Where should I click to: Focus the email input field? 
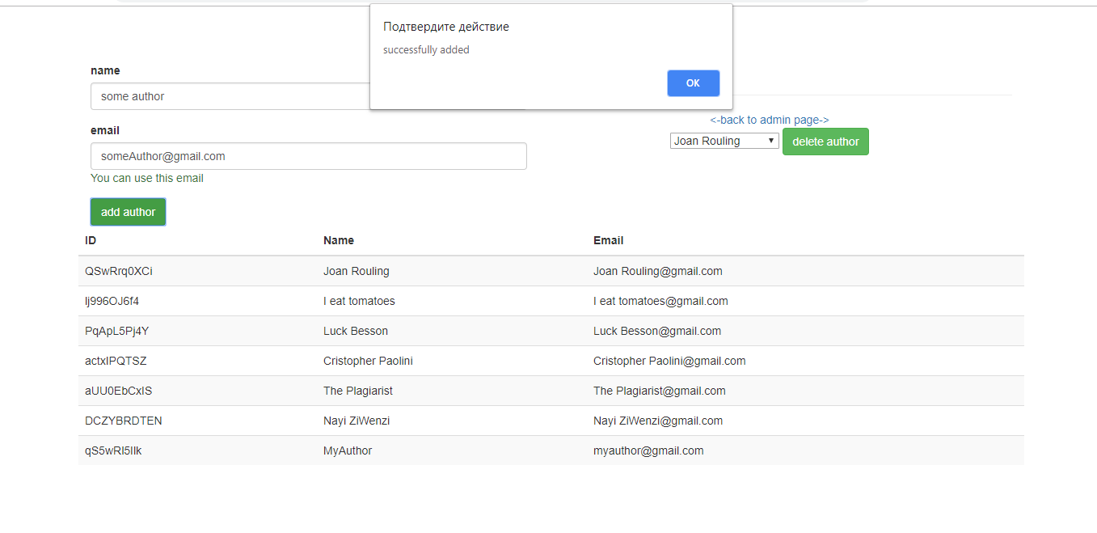pyautogui.click(x=309, y=156)
